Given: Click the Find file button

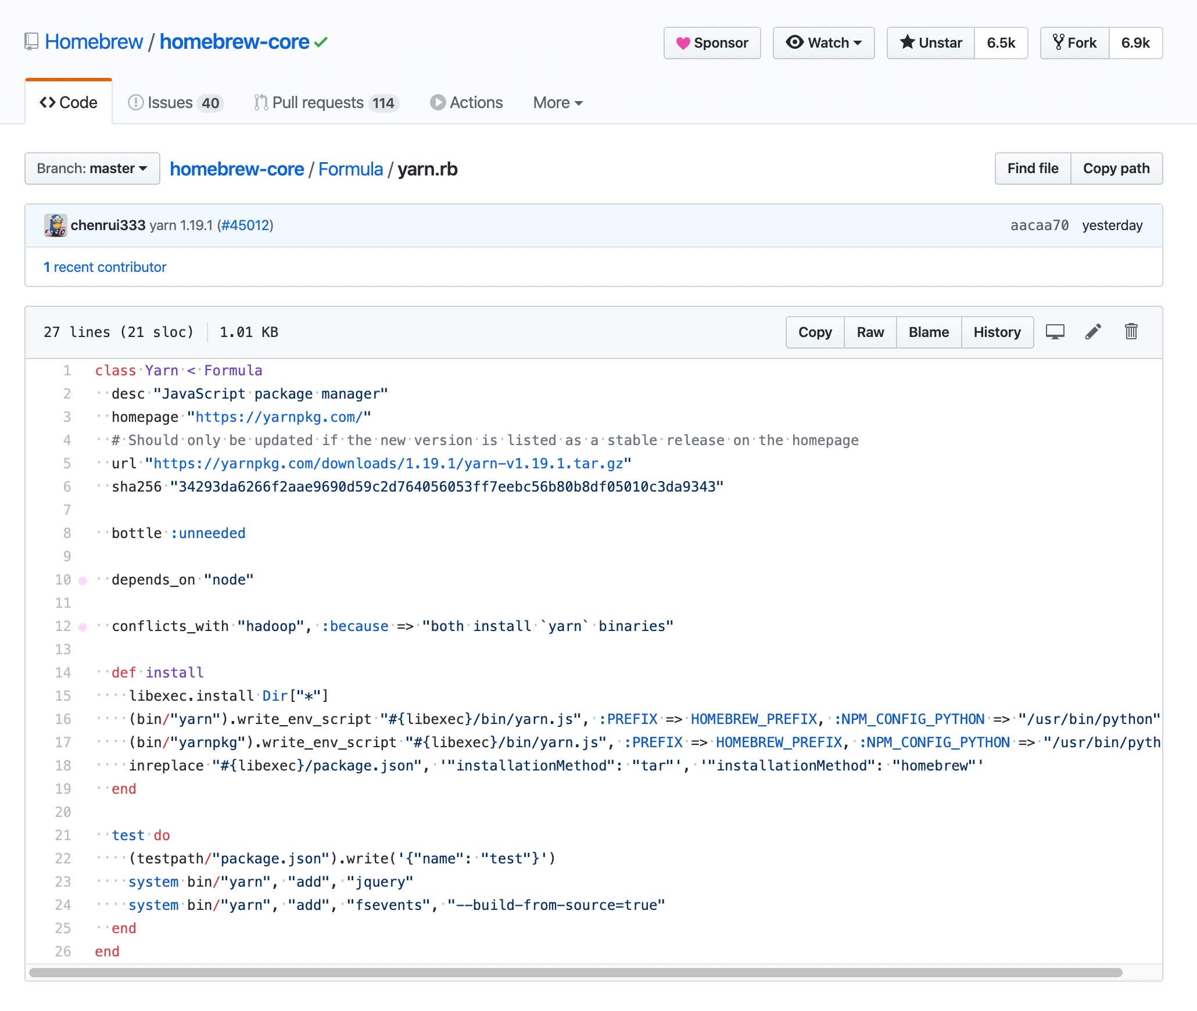Looking at the screenshot, I should point(1033,168).
